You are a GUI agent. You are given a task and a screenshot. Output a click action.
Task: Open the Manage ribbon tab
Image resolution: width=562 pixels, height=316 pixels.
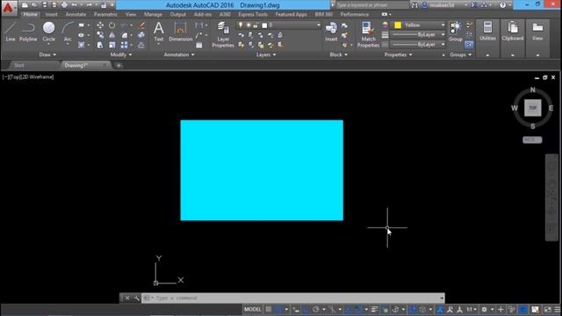153,14
